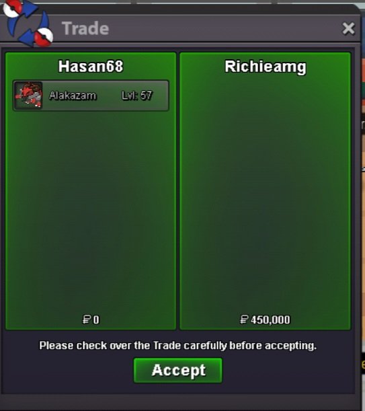Close the Trade window
The height and width of the screenshot is (411, 365).
(348, 28)
